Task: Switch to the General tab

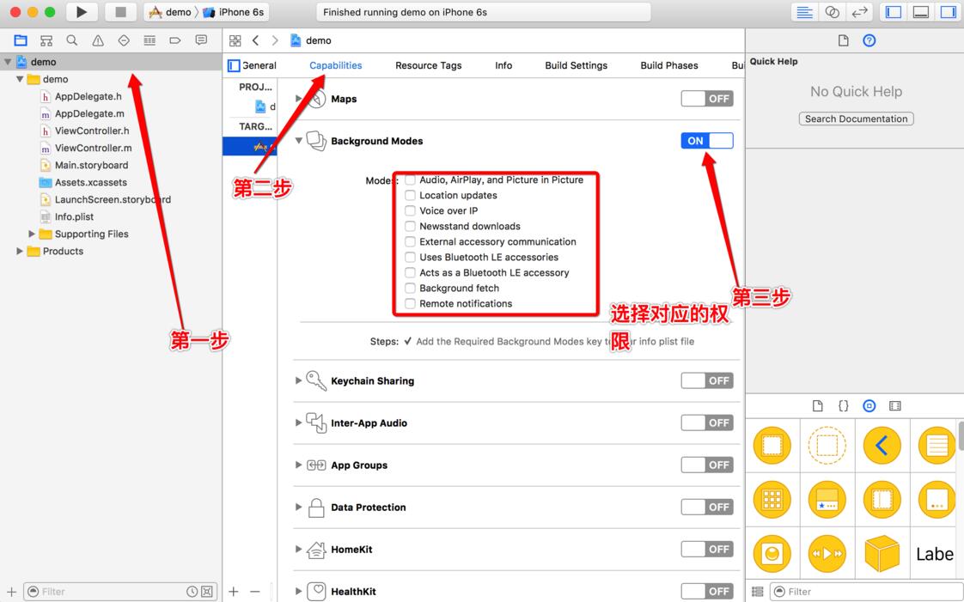Action: pyautogui.click(x=259, y=65)
